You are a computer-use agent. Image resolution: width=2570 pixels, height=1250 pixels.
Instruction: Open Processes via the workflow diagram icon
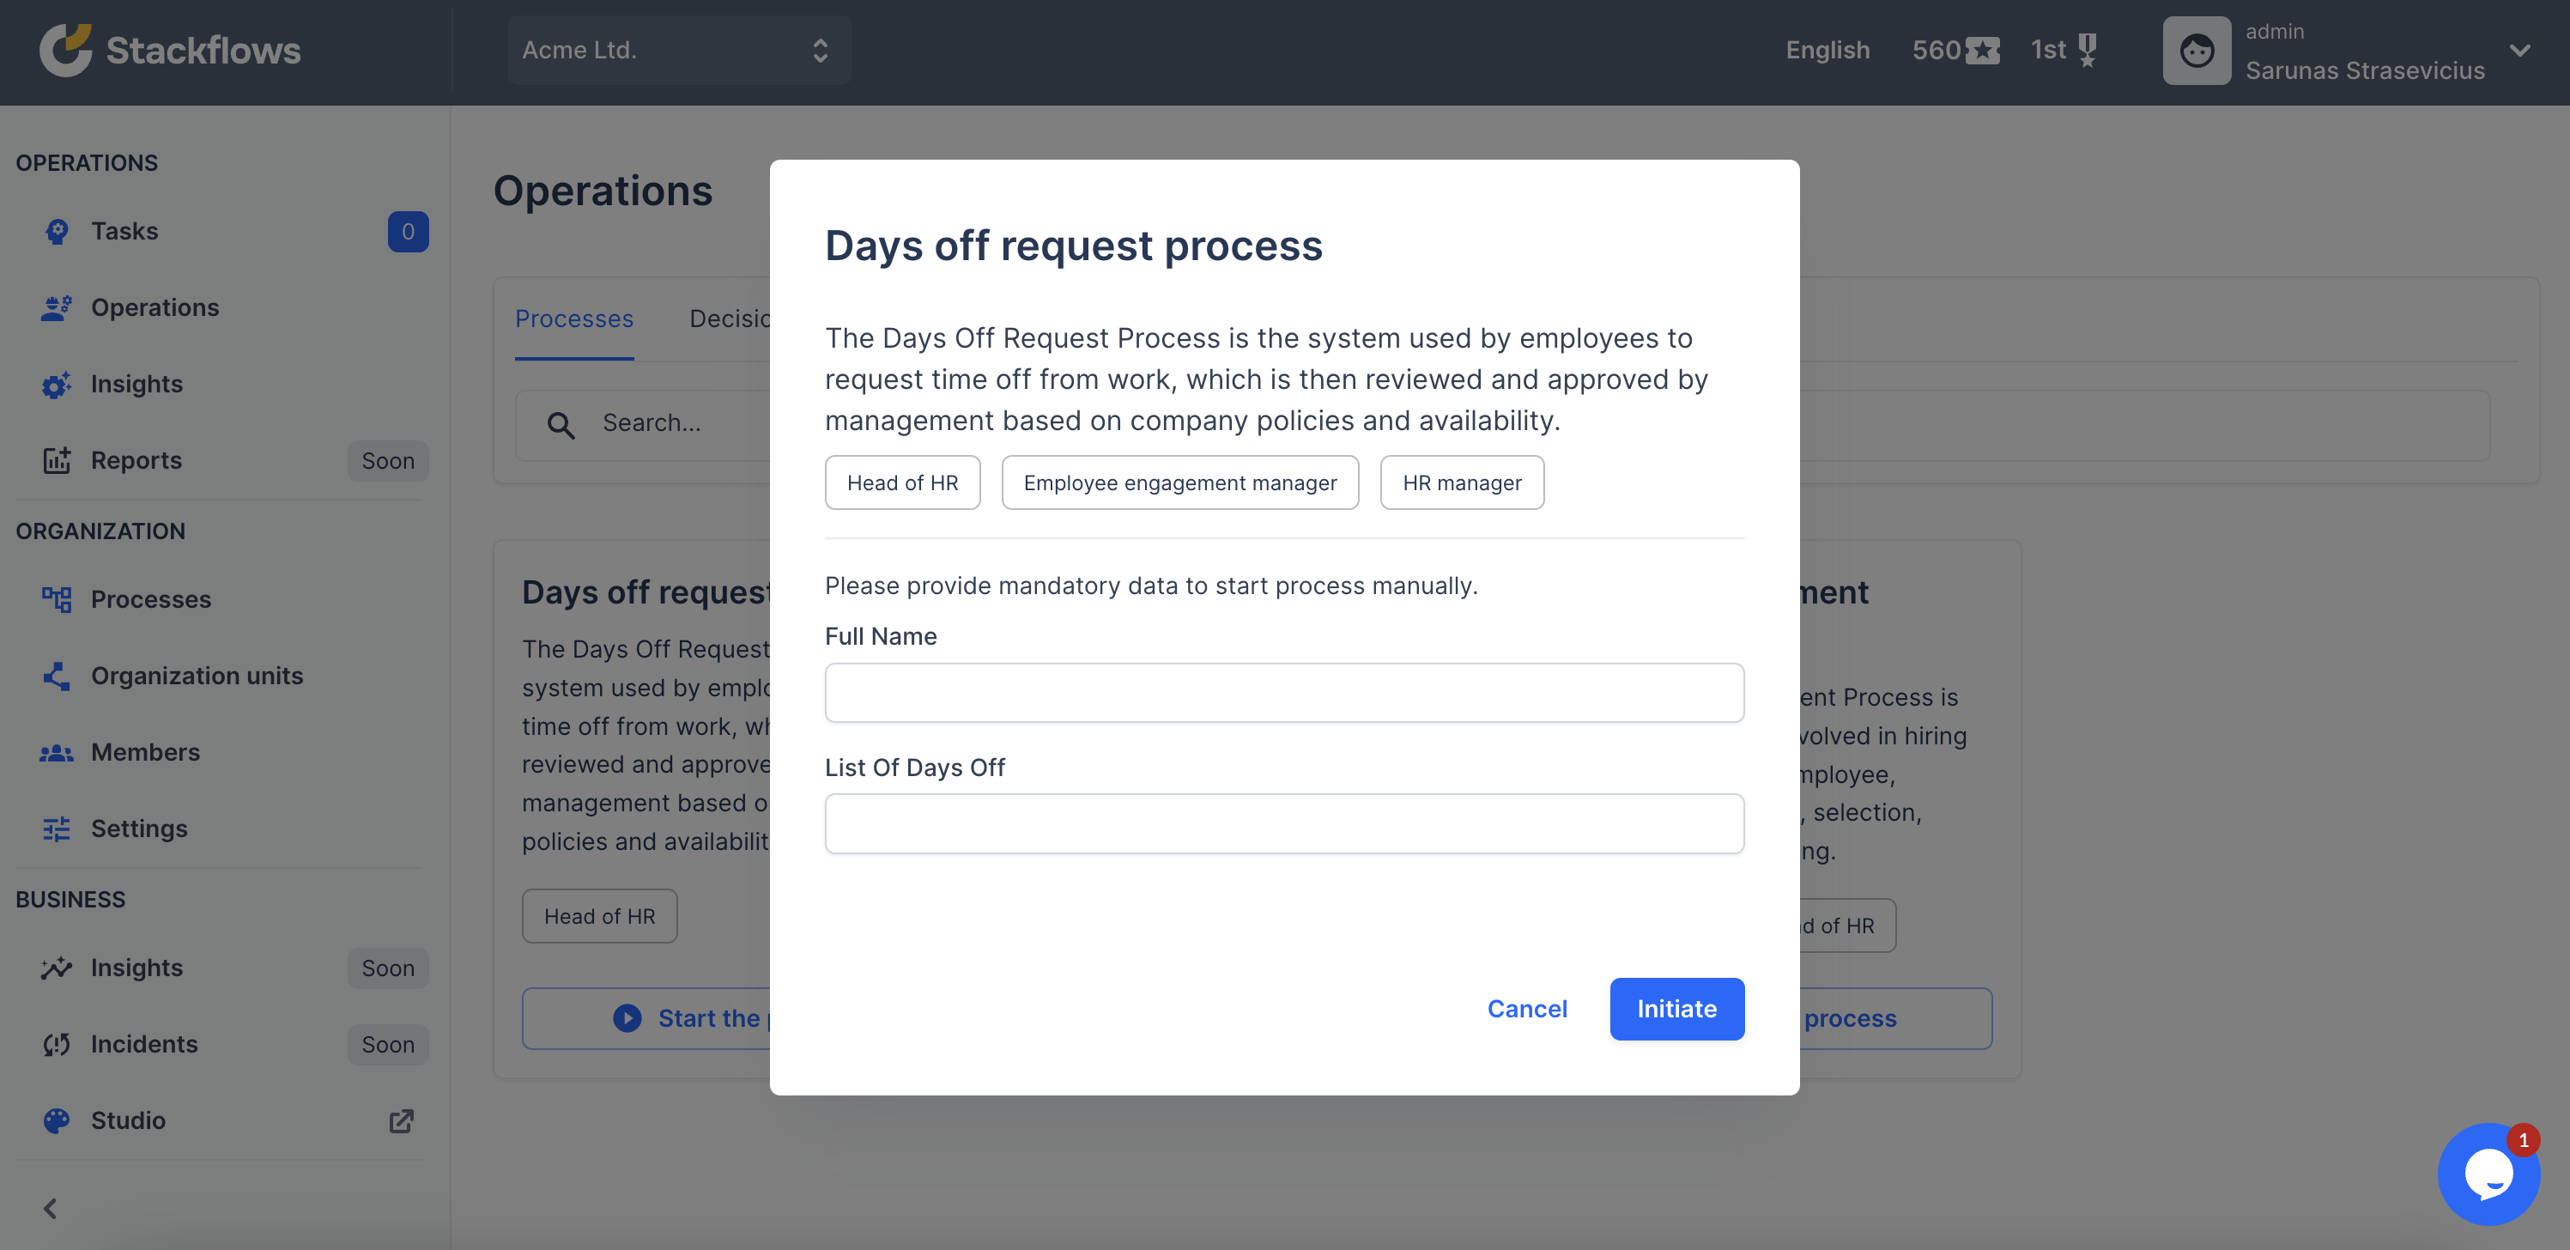[x=56, y=598]
